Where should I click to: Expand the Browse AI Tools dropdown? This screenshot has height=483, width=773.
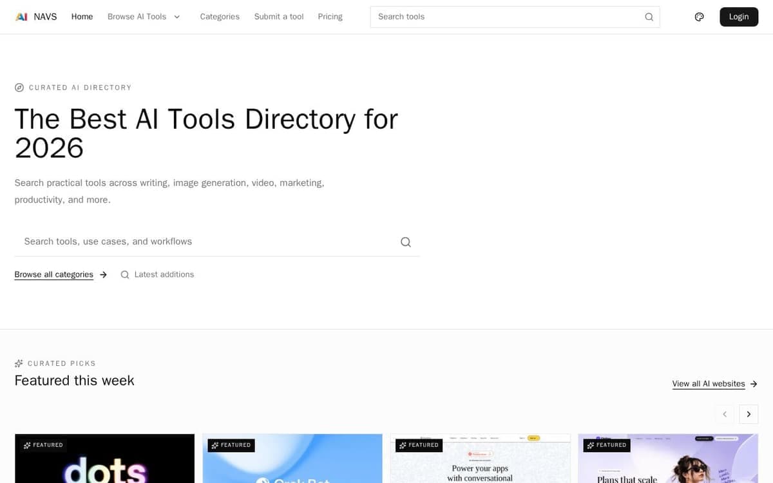pos(144,17)
